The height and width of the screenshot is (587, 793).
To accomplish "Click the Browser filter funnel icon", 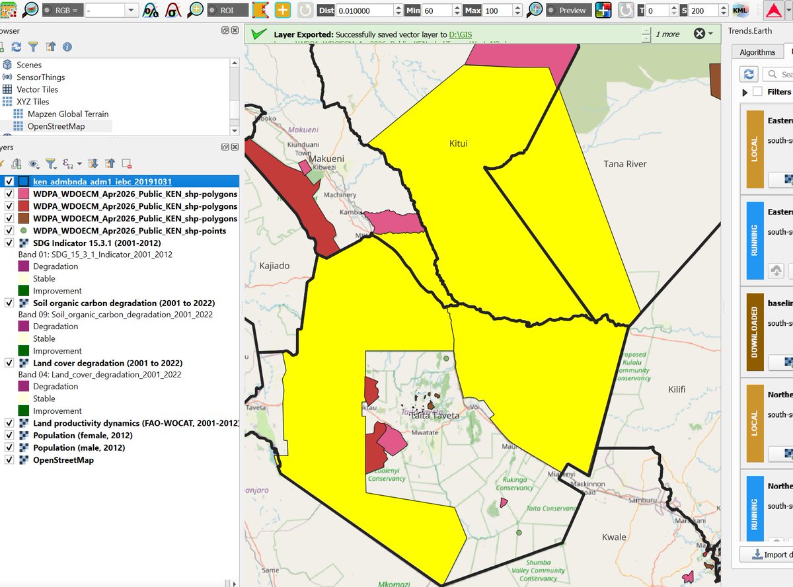I will pyautogui.click(x=34, y=47).
